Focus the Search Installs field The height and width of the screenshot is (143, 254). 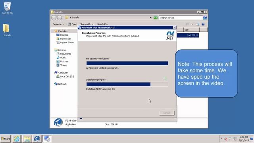181,17
